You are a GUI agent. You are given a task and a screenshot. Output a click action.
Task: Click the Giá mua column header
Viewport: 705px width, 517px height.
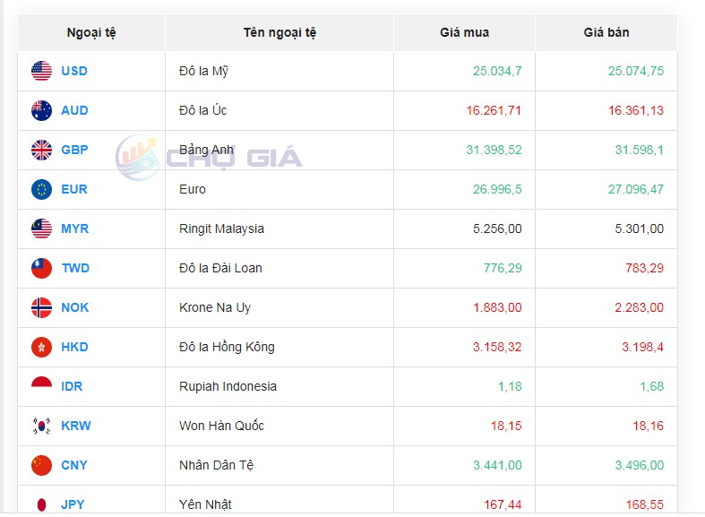[x=464, y=33]
